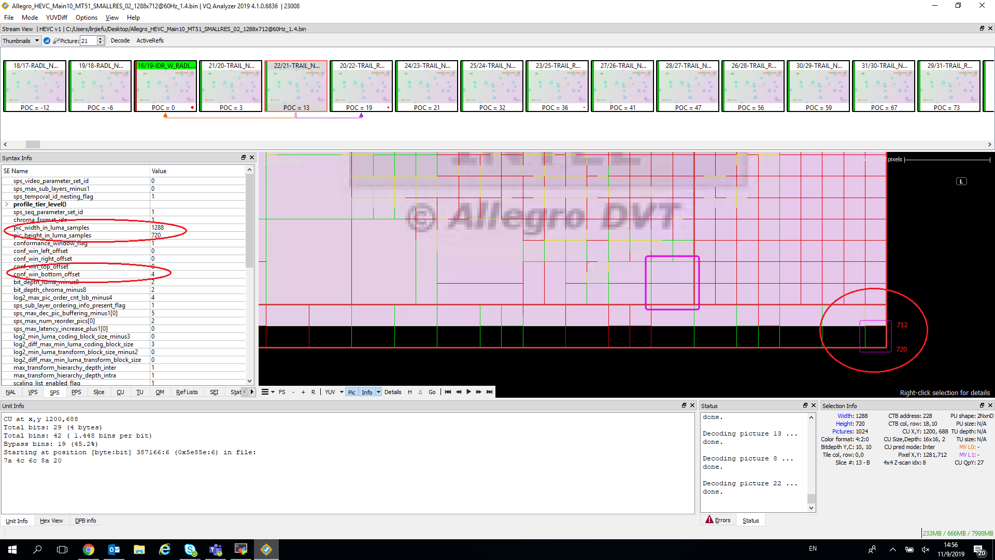Open the YUV channel dropdown

coord(341,392)
